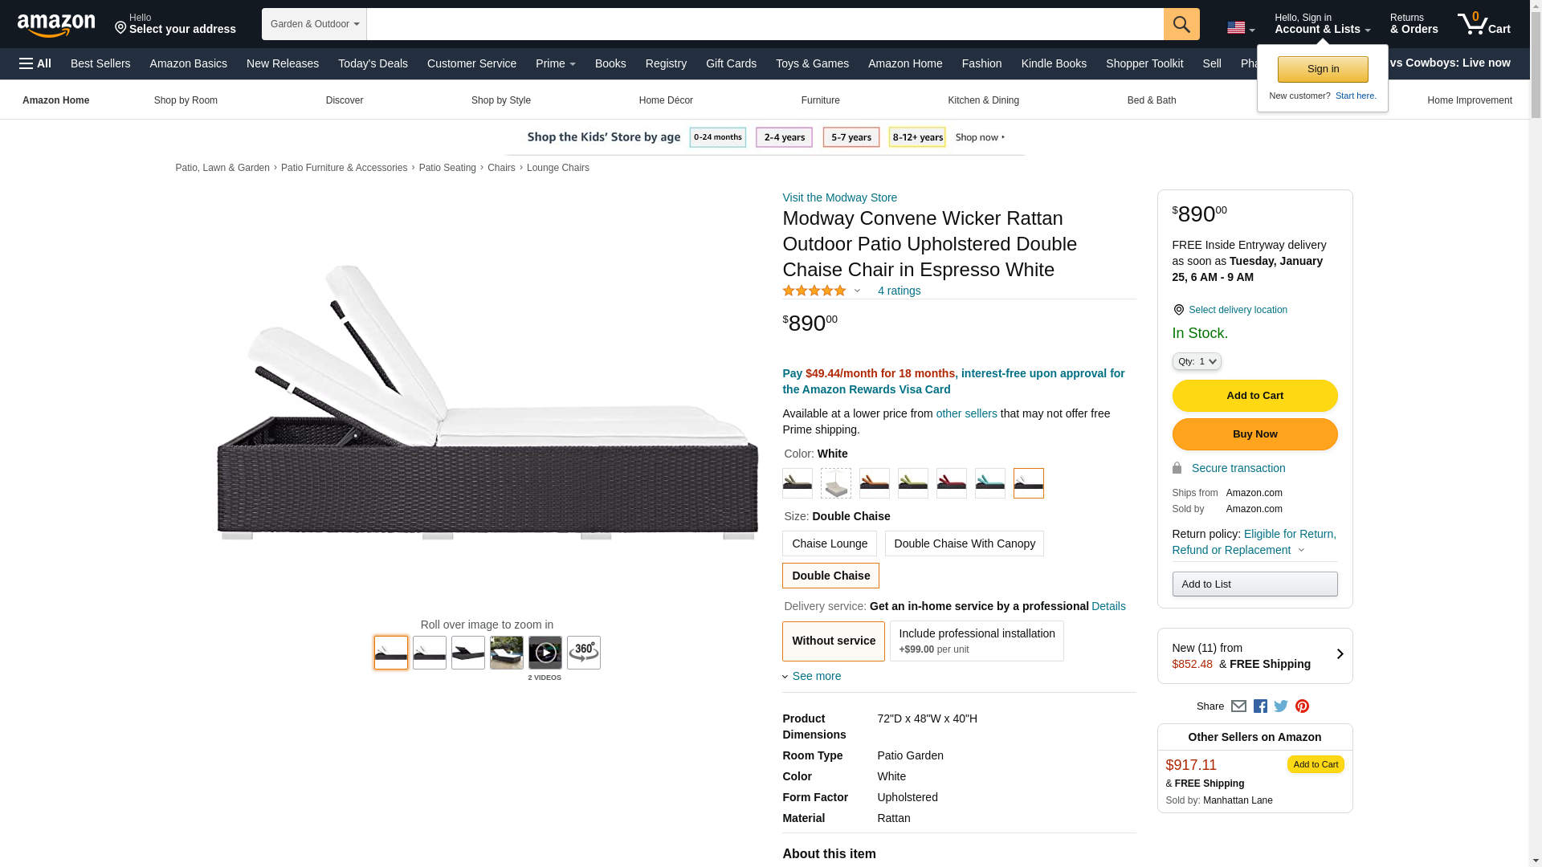Open Garden & Outdoor search category dropdown
The image size is (1542, 867).
pyautogui.click(x=314, y=24)
